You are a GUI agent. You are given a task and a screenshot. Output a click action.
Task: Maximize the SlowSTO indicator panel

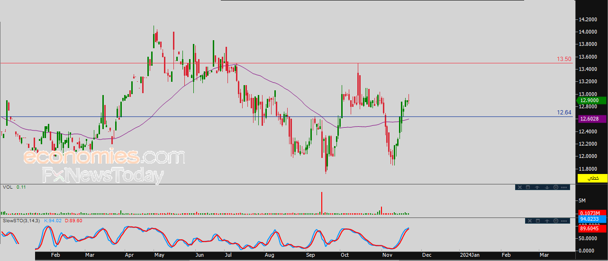(538, 221)
